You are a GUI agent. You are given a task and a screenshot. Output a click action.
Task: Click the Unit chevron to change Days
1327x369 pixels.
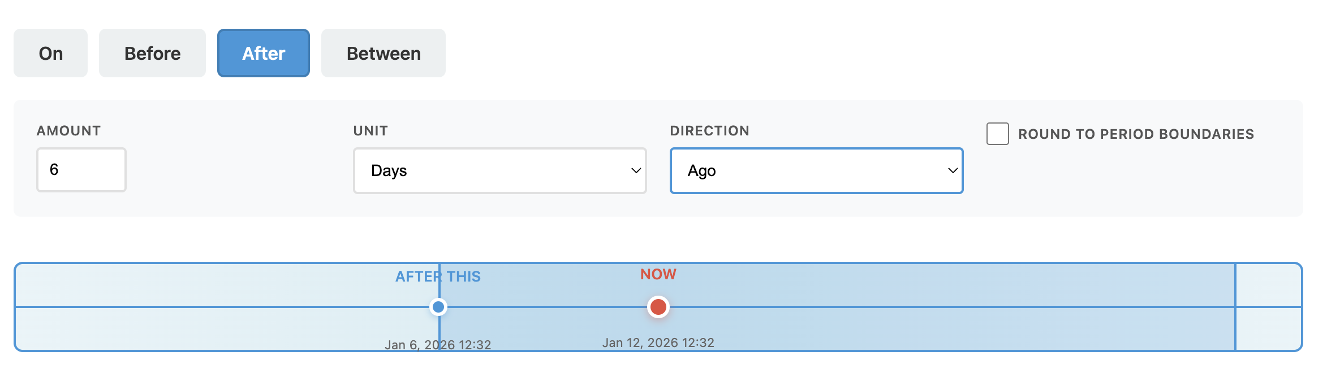point(635,170)
